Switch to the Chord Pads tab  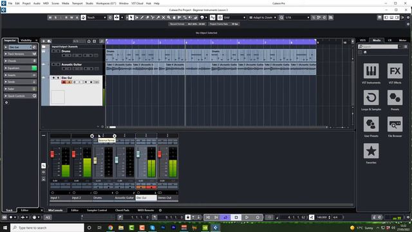click(122, 210)
